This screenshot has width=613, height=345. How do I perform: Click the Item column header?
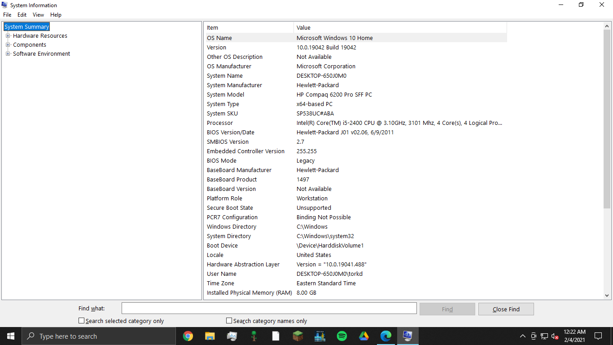pyautogui.click(x=249, y=28)
